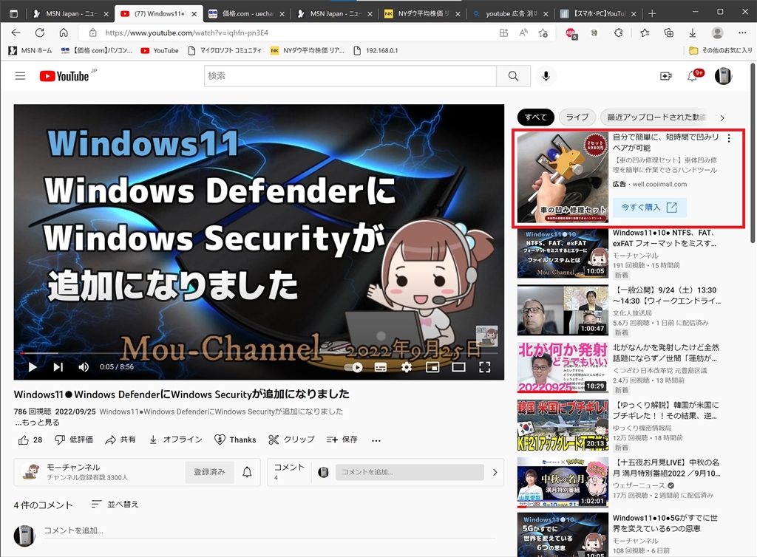Screen dimensions: 757x557
Task: Open tab actions menu icon
Action: 13,14
